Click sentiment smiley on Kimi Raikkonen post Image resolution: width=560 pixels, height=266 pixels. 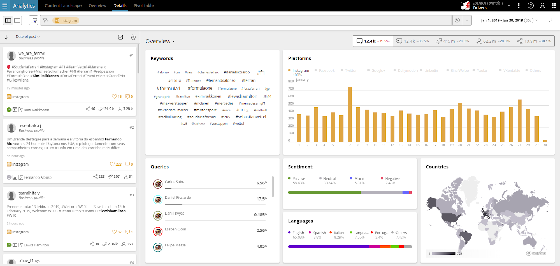pos(9,110)
